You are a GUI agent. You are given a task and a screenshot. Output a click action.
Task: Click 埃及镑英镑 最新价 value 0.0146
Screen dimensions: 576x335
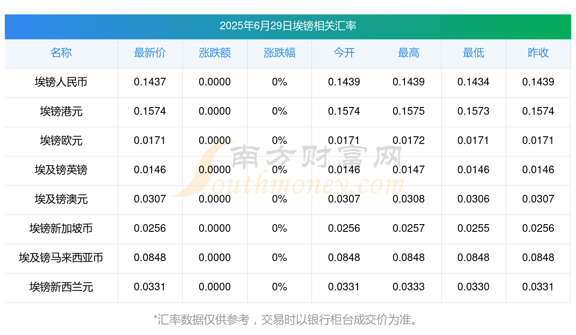[150, 170]
